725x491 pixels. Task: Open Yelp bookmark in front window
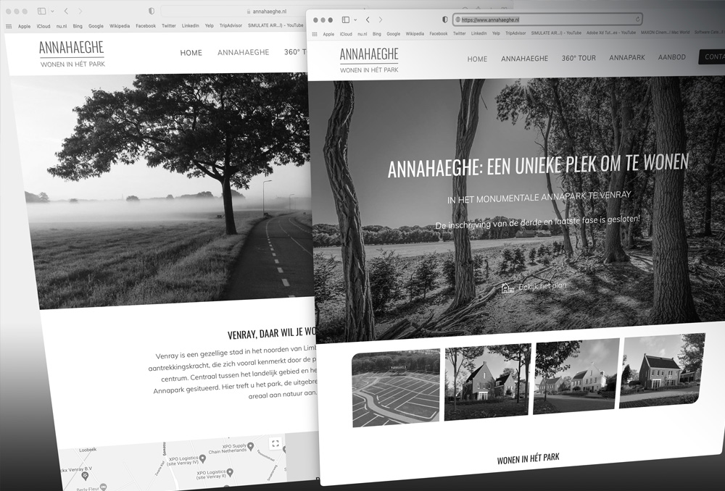click(496, 34)
